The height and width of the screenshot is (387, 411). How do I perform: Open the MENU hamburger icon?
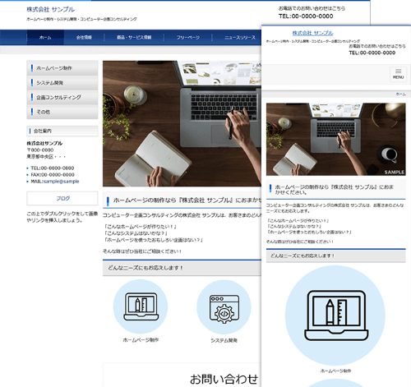pos(398,74)
